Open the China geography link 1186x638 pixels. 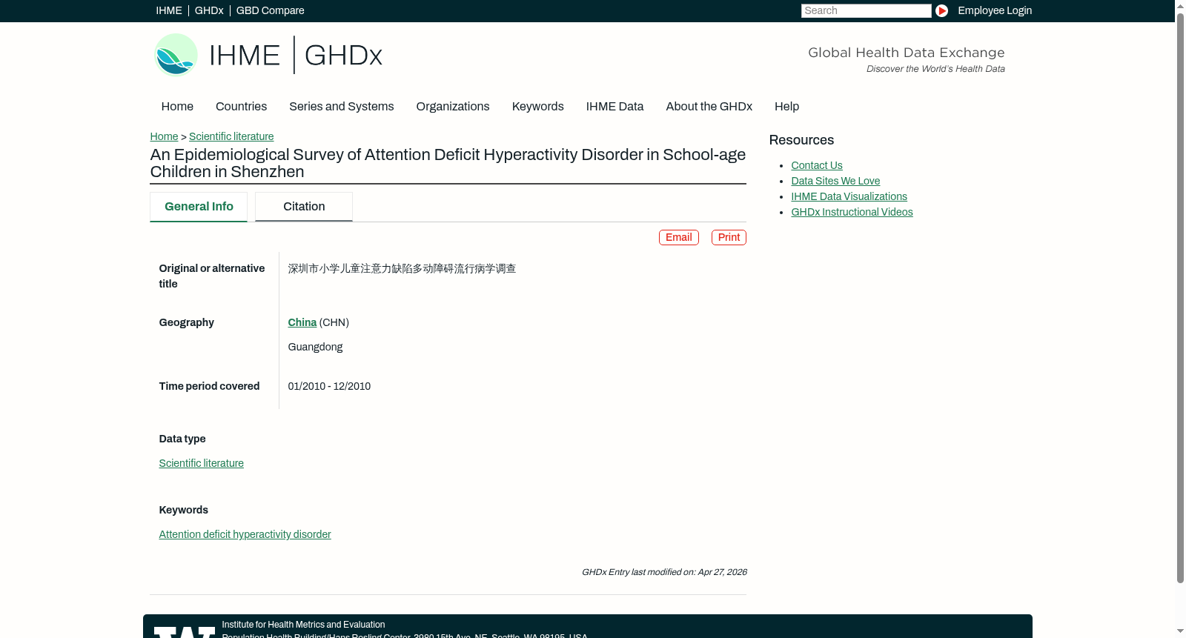click(302, 322)
